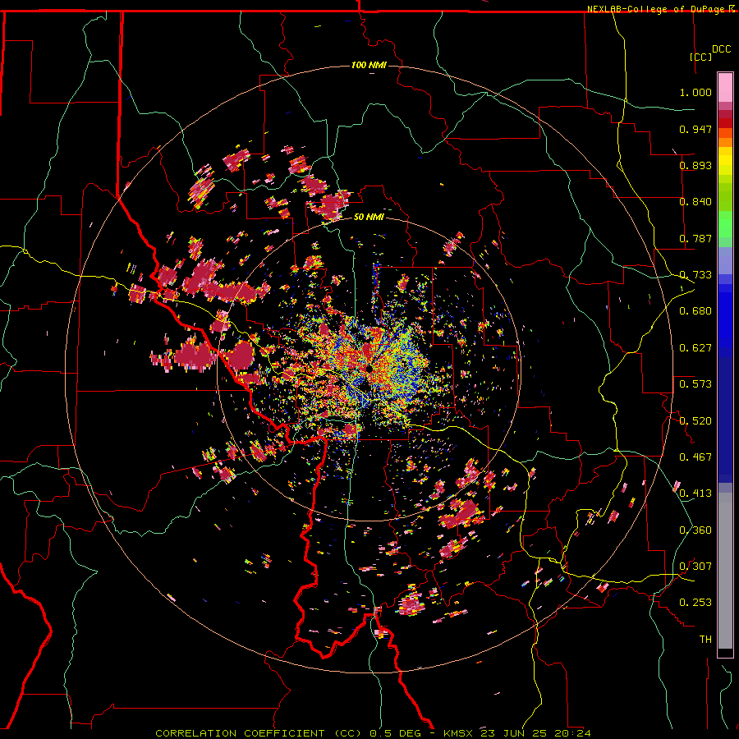
Task: Click the 0.893 scale value
Action: [x=695, y=165]
